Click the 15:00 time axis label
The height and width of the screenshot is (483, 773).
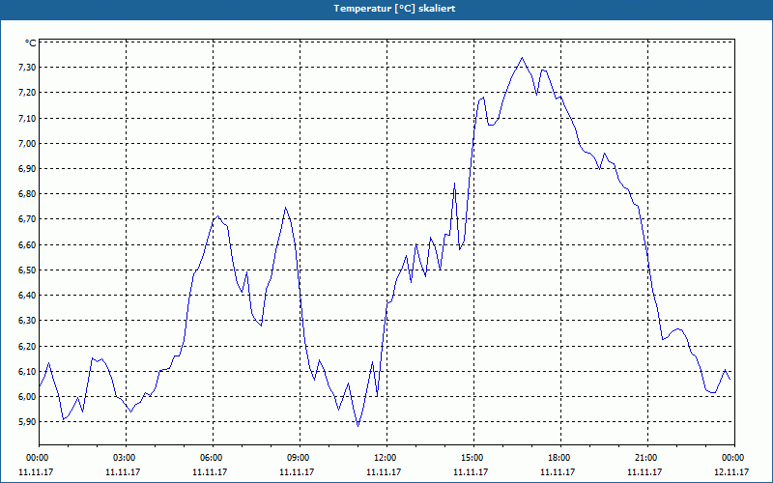point(473,458)
